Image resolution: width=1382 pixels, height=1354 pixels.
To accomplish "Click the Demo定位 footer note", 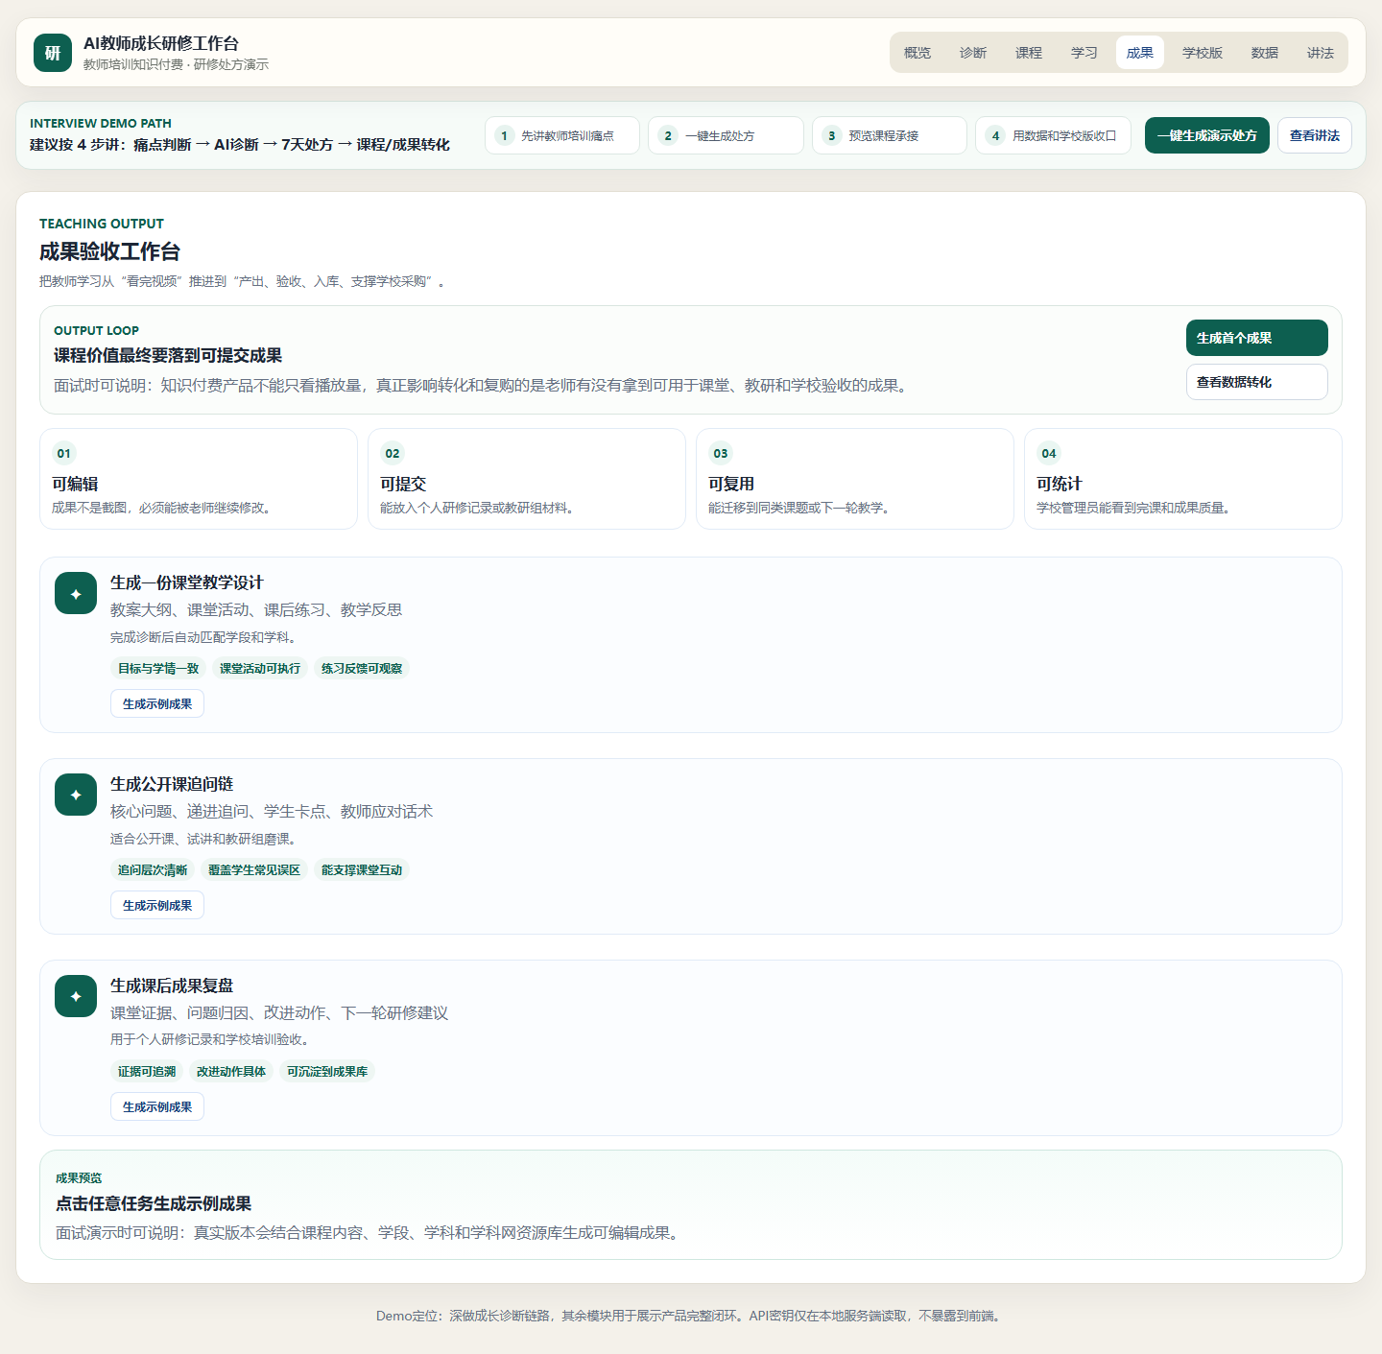I will click(690, 1316).
